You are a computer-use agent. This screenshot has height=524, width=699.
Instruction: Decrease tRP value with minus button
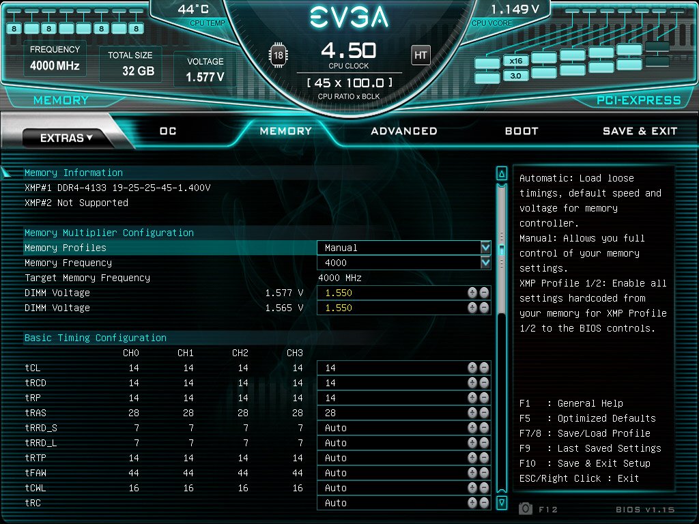coord(484,398)
